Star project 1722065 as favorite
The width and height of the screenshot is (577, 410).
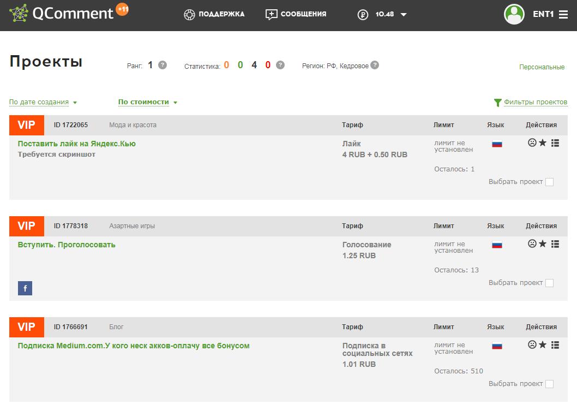click(x=543, y=142)
